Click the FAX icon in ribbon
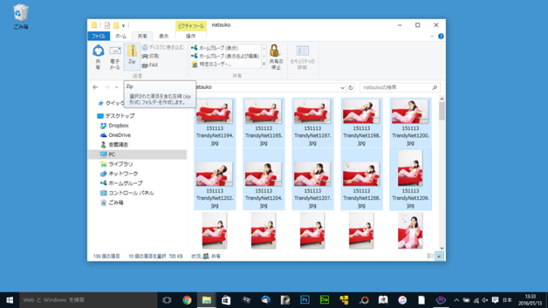This screenshot has width=548, height=308. (x=145, y=65)
